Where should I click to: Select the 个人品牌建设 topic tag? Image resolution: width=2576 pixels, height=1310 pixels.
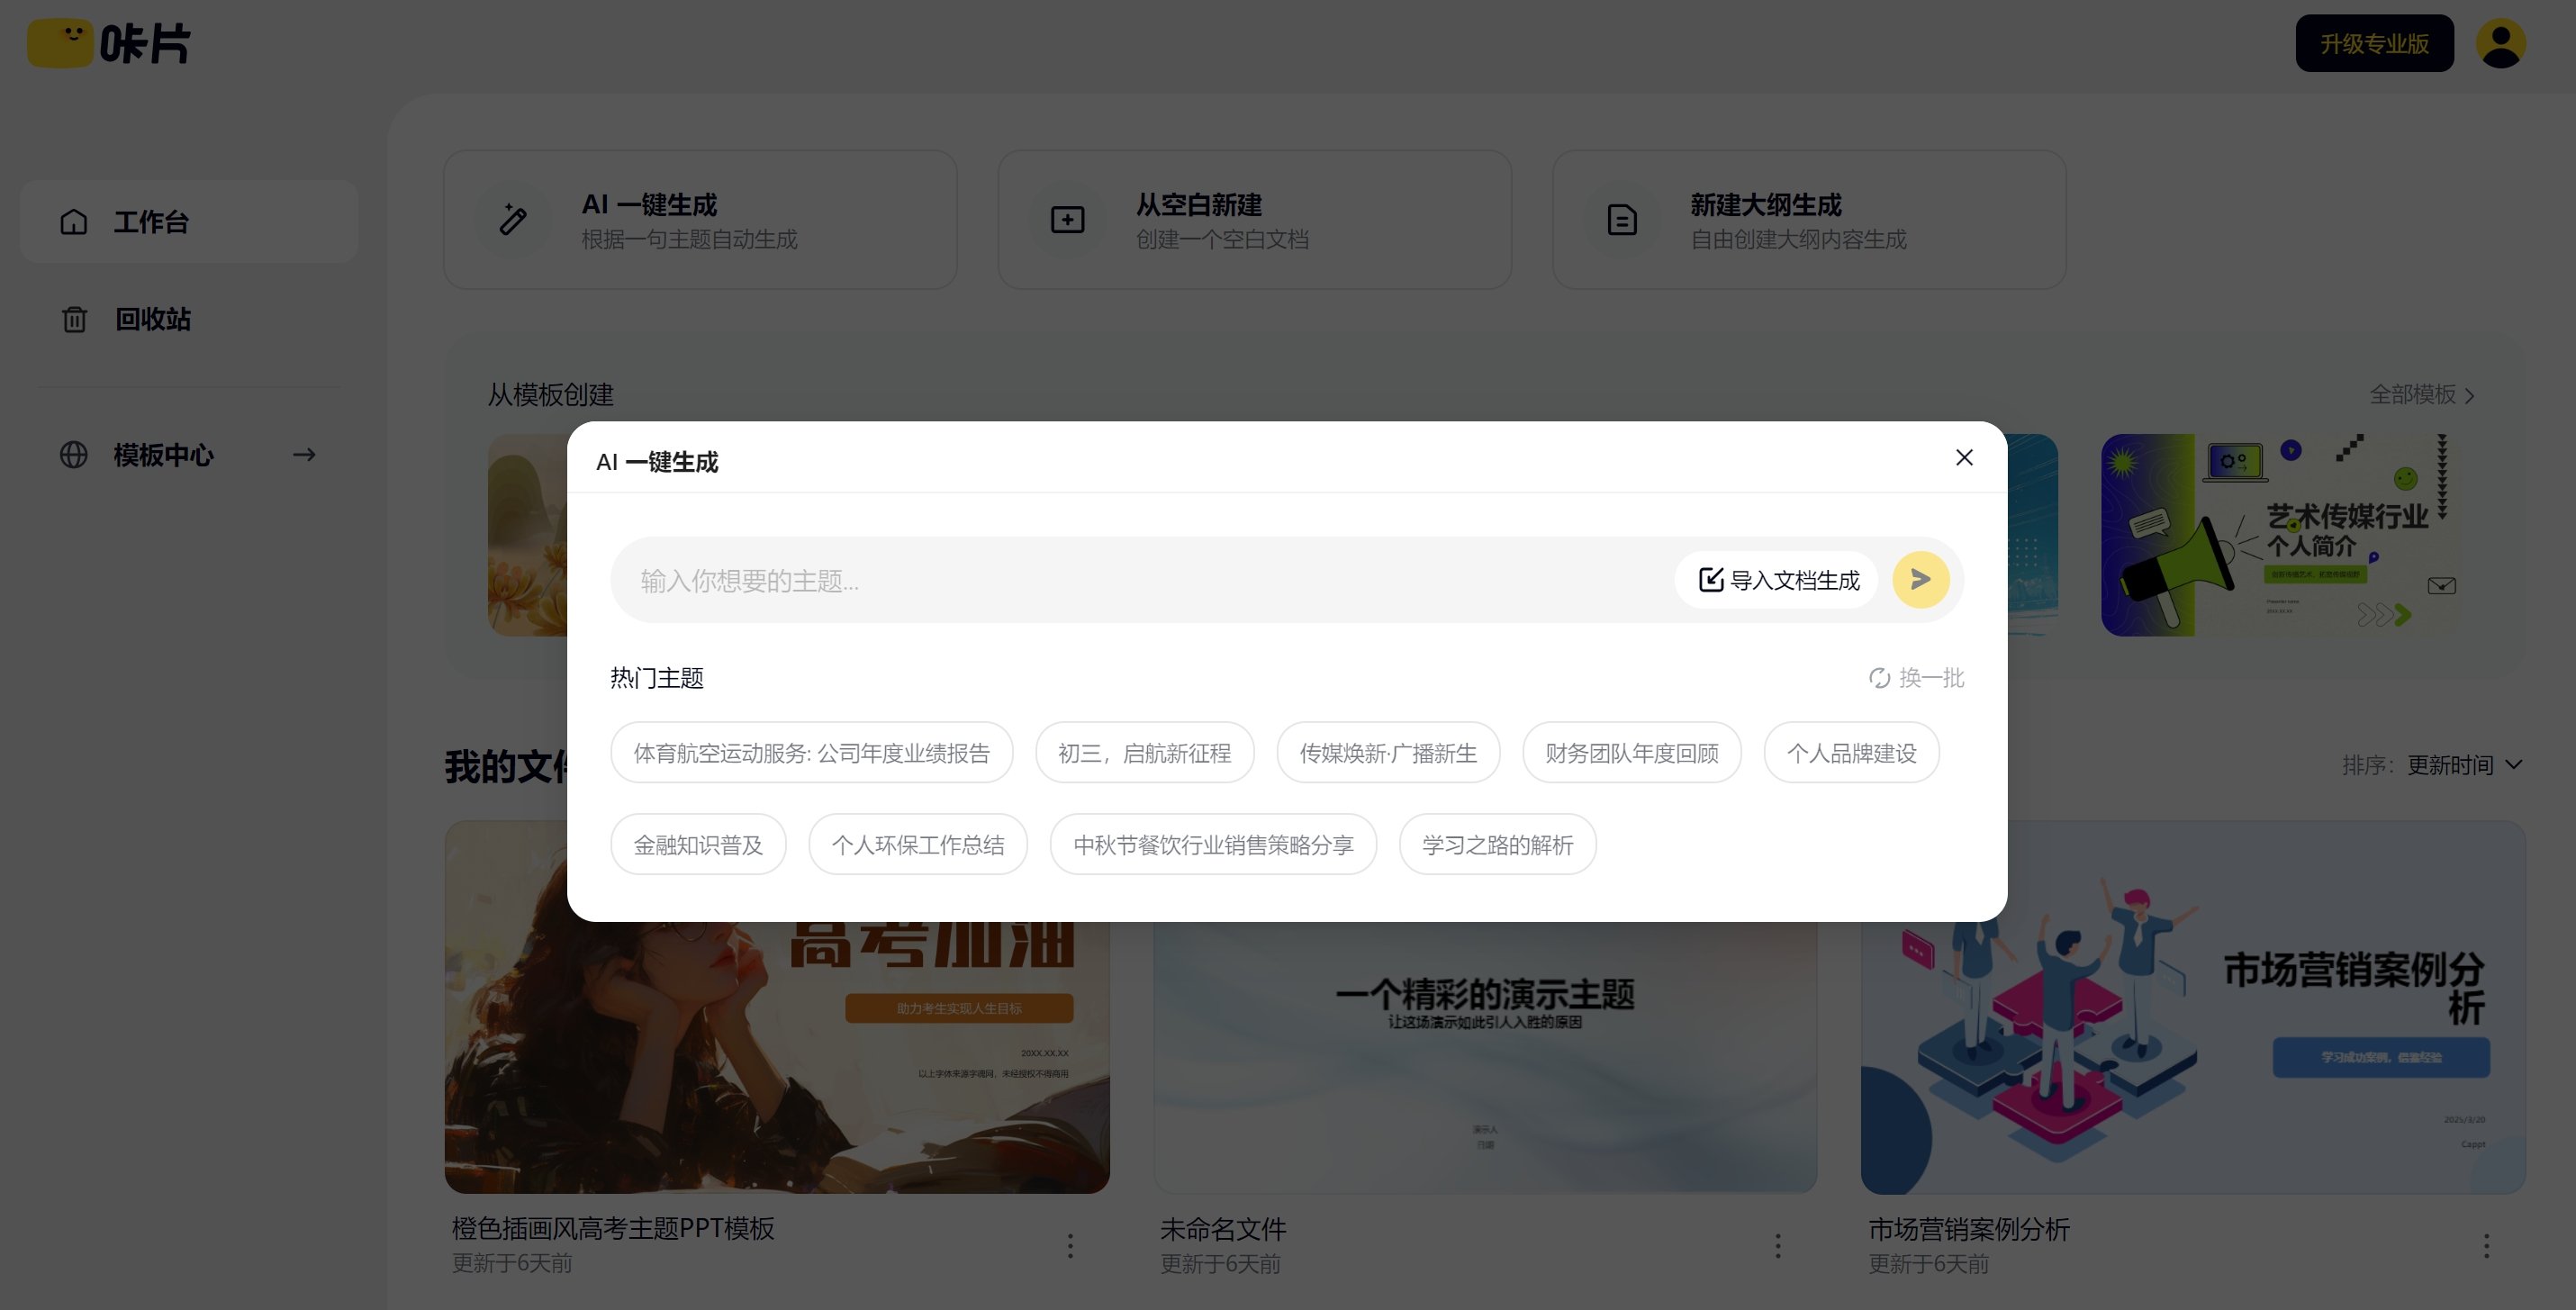coord(1851,752)
